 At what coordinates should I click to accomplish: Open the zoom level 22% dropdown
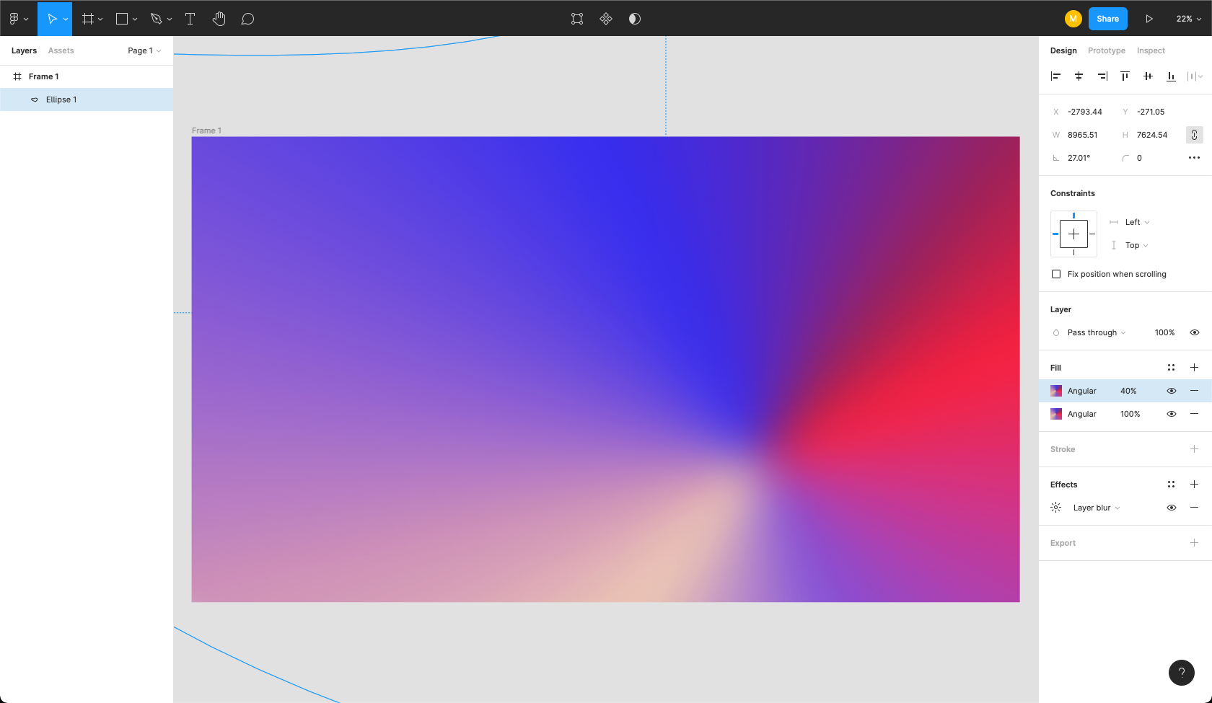[1188, 19]
